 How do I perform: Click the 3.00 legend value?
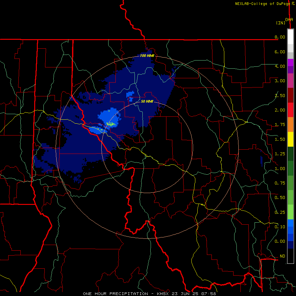(280, 81)
